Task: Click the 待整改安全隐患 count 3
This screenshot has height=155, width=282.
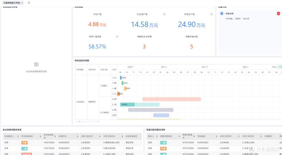Action: 144,47
